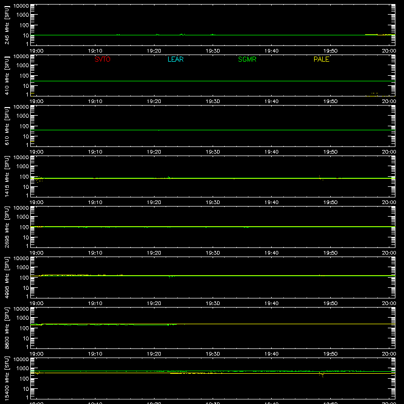Select the 610 MHz [SFU] axis title
This screenshot has height=404, width=404.
click(7, 126)
